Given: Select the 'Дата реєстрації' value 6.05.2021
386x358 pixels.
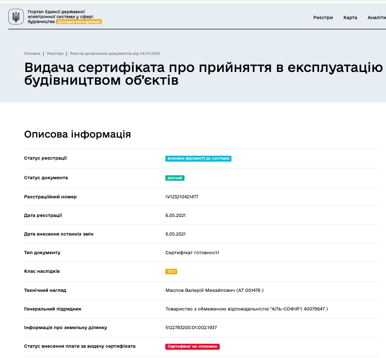Looking at the screenshot, I should pos(176,215).
